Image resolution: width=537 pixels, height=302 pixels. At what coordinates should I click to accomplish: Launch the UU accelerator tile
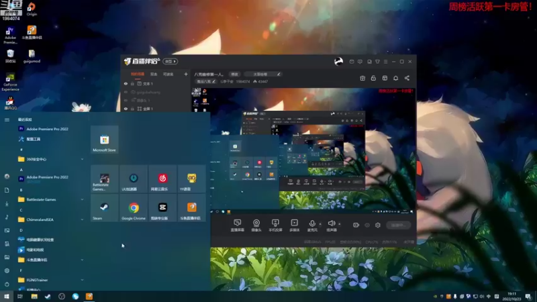[134, 179]
